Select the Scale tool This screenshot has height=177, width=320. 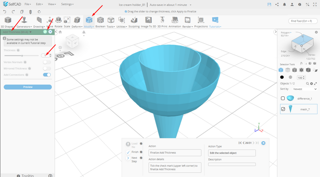pos(67,22)
